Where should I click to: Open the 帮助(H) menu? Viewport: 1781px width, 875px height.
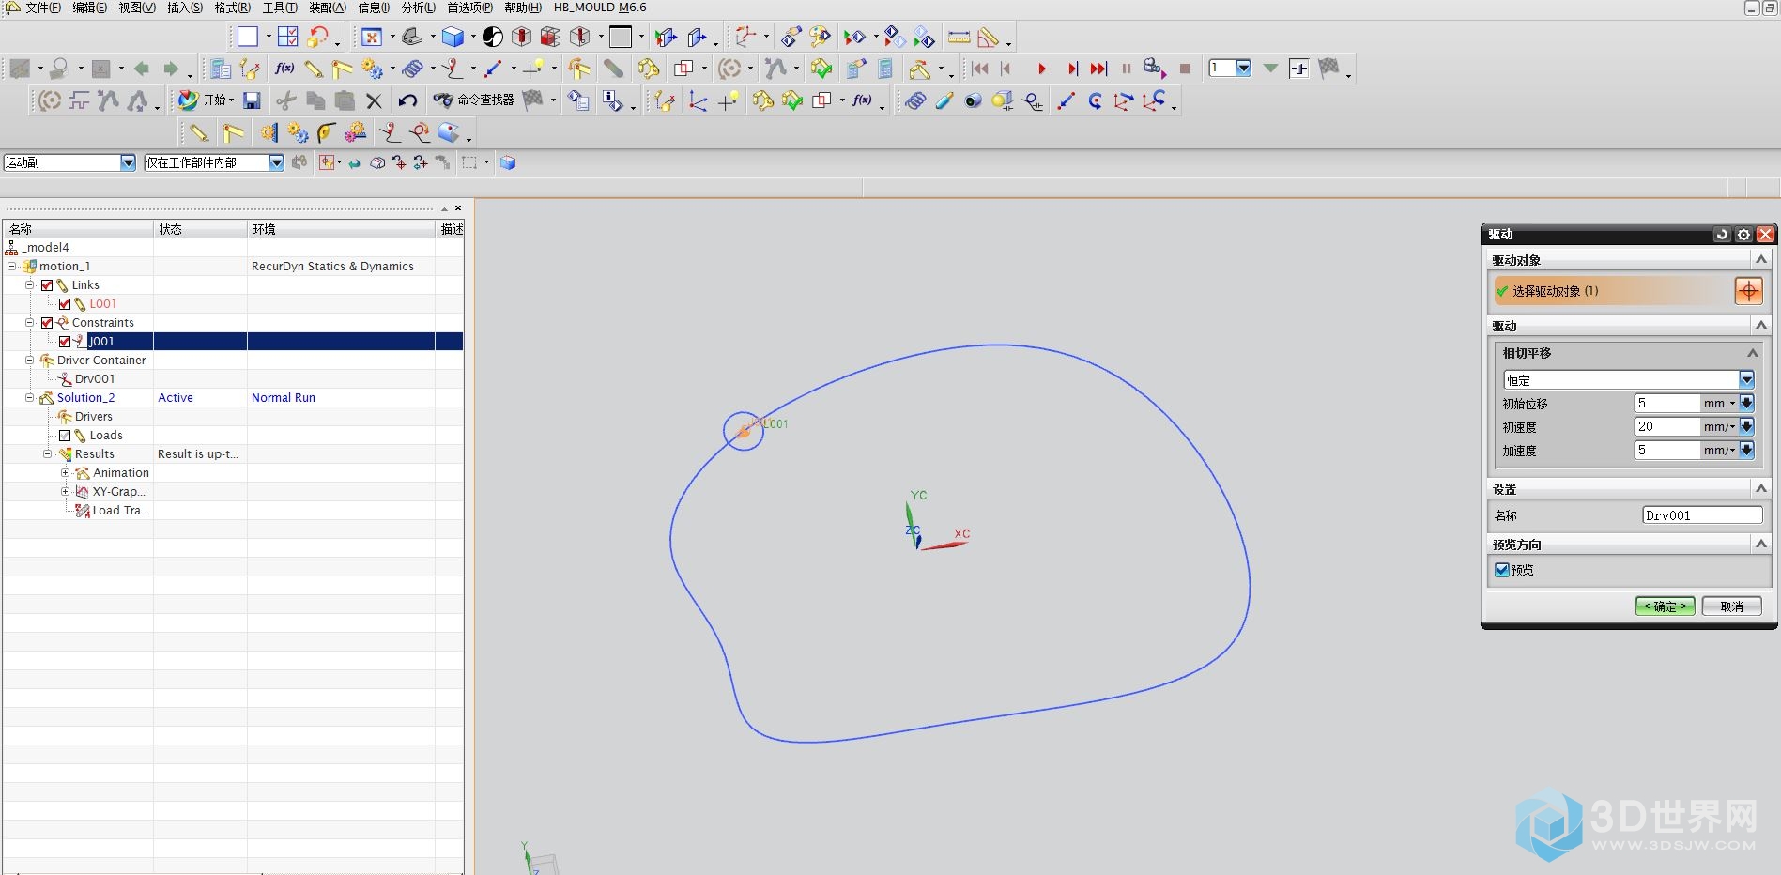pyautogui.click(x=523, y=8)
